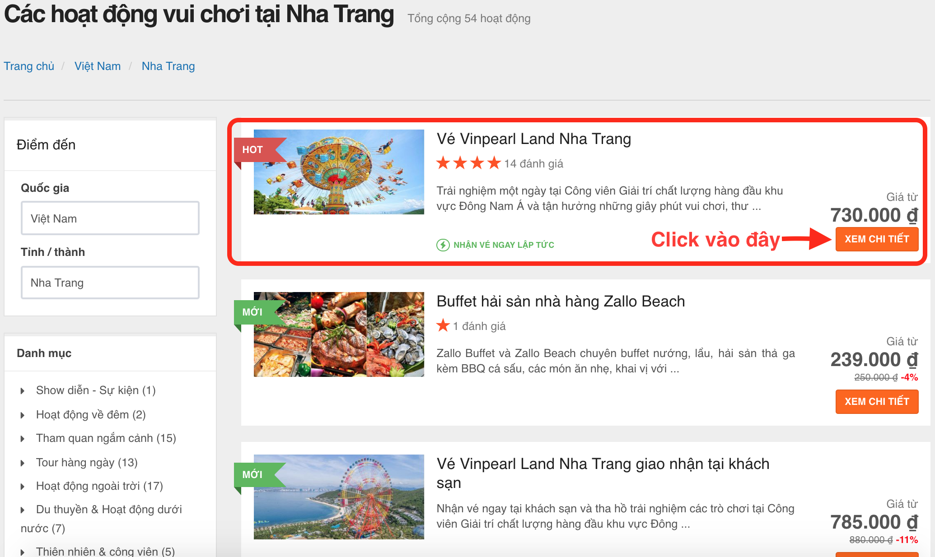935x557 pixels.
Task: Click the green lightning instant-ticket icon
Action: coord(443,245)
